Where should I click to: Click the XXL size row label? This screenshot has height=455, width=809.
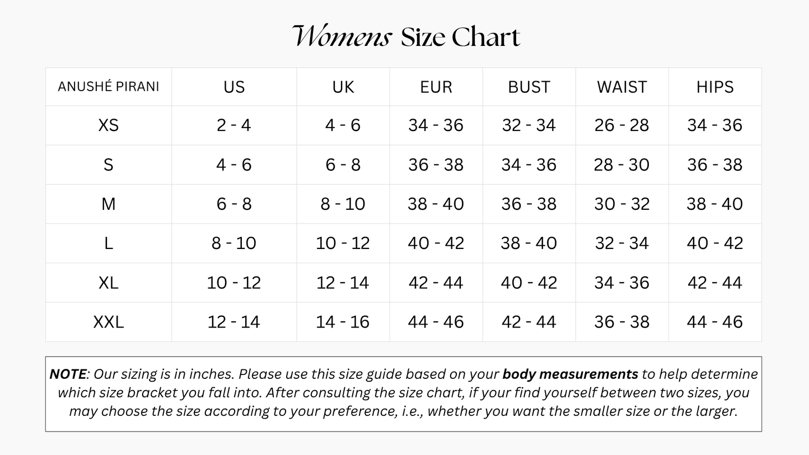[109, 322]
